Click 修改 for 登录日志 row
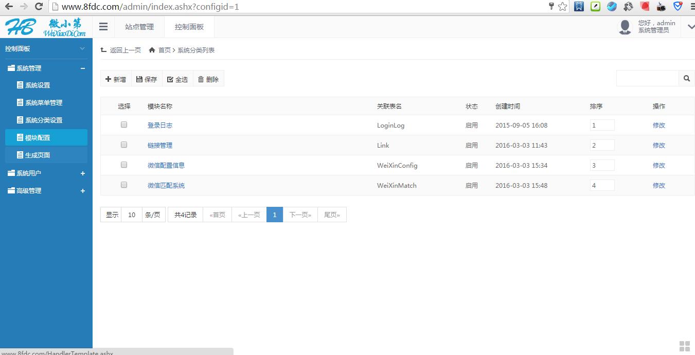The width and height of the screenshot is (695, 355). (659, 125)
